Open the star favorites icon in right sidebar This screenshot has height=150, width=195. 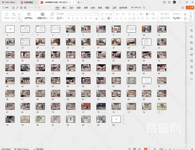(191, 37)
